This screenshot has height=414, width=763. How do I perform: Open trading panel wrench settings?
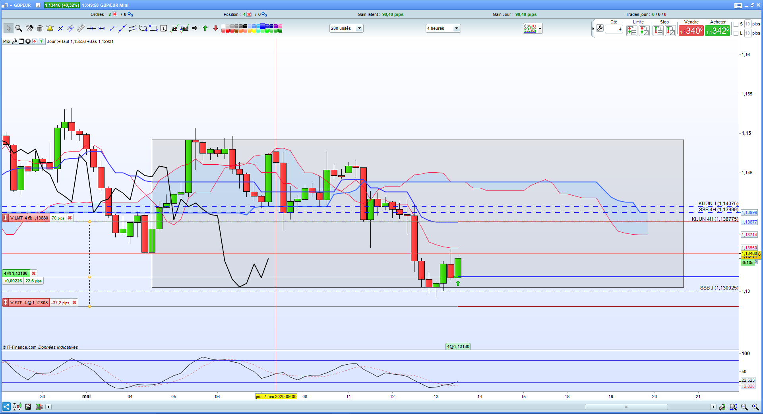point(600,28)
